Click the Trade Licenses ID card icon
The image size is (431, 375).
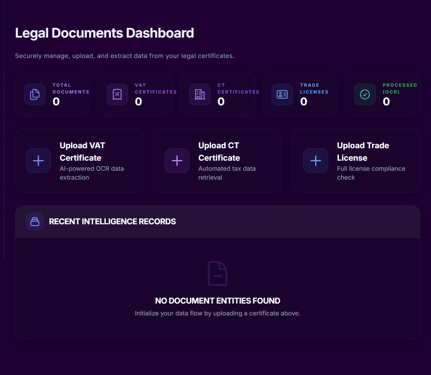coord(282,94)
